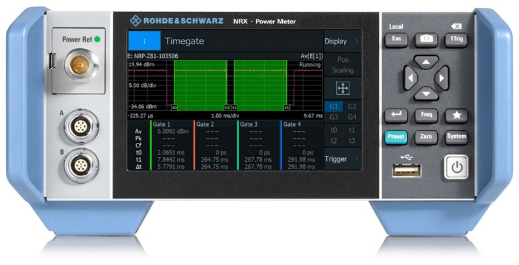Image resolution: width=519 pixels, height=265 pixels.
Task: Select gate G2
Action: click(352, 107)
